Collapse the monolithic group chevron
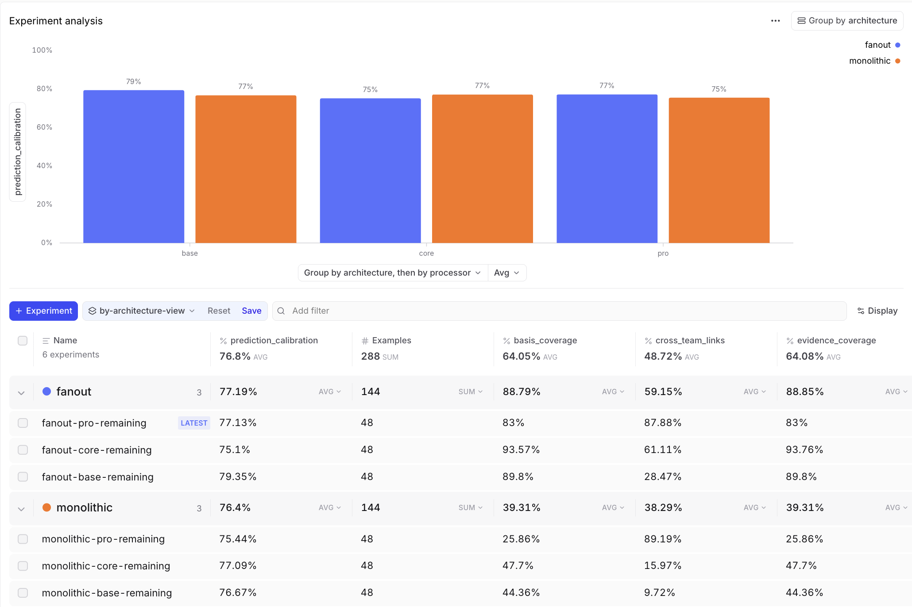912x607 pixels. point(21,508)
